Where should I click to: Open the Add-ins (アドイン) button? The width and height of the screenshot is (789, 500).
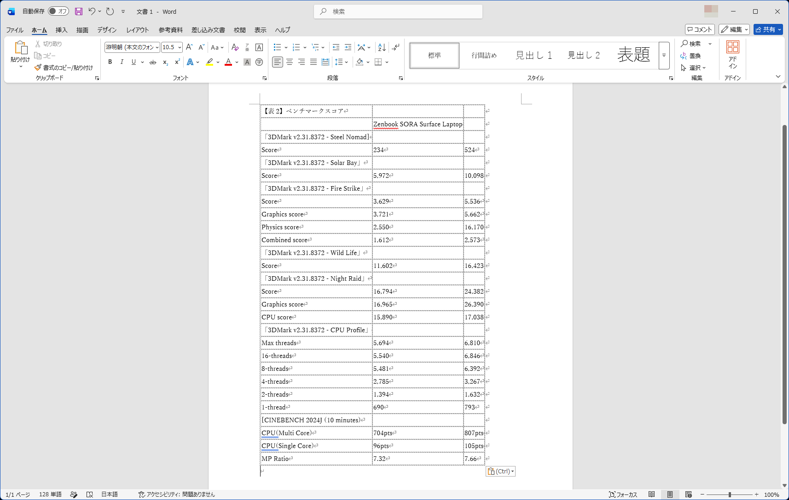pos(732,55)
